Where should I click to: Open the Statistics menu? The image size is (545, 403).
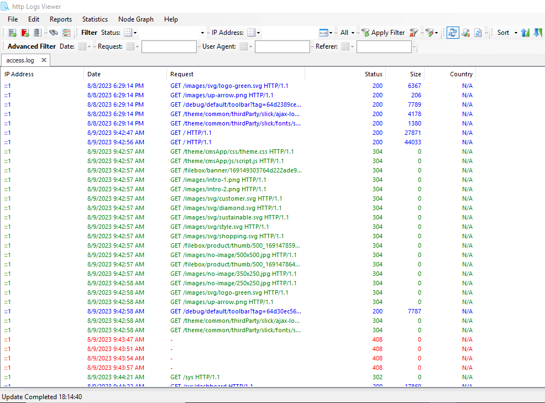[x=95, y=19]
